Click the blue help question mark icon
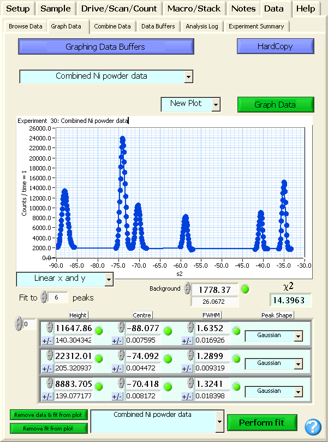This screenshot has height=442, width=328. (x=313, y=426)
